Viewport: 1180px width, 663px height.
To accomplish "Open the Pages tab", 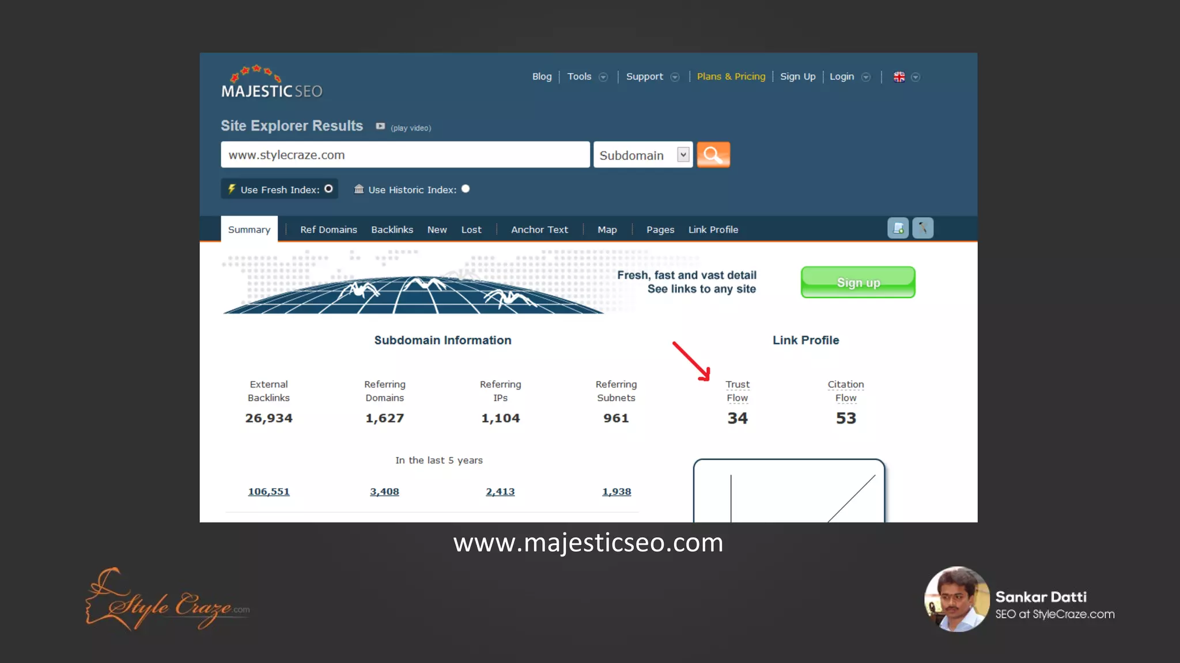I will tap(660, 230).
